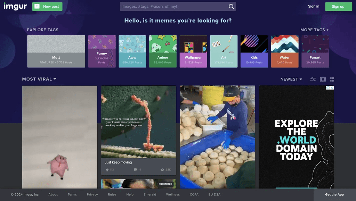Click the PROMOTED label on the ad
Image resolution: width=356 pixels, height=201 pixels.
165,184
